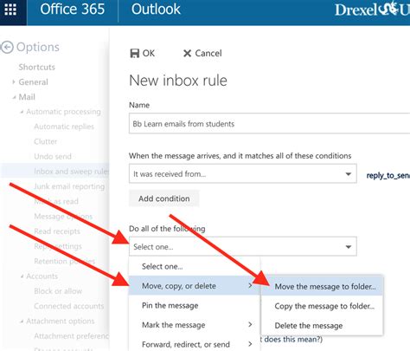The height and width of the screenshot is (351, 410).
Task: Open the Office 365 app launcher grid
Action: point(10,10)
